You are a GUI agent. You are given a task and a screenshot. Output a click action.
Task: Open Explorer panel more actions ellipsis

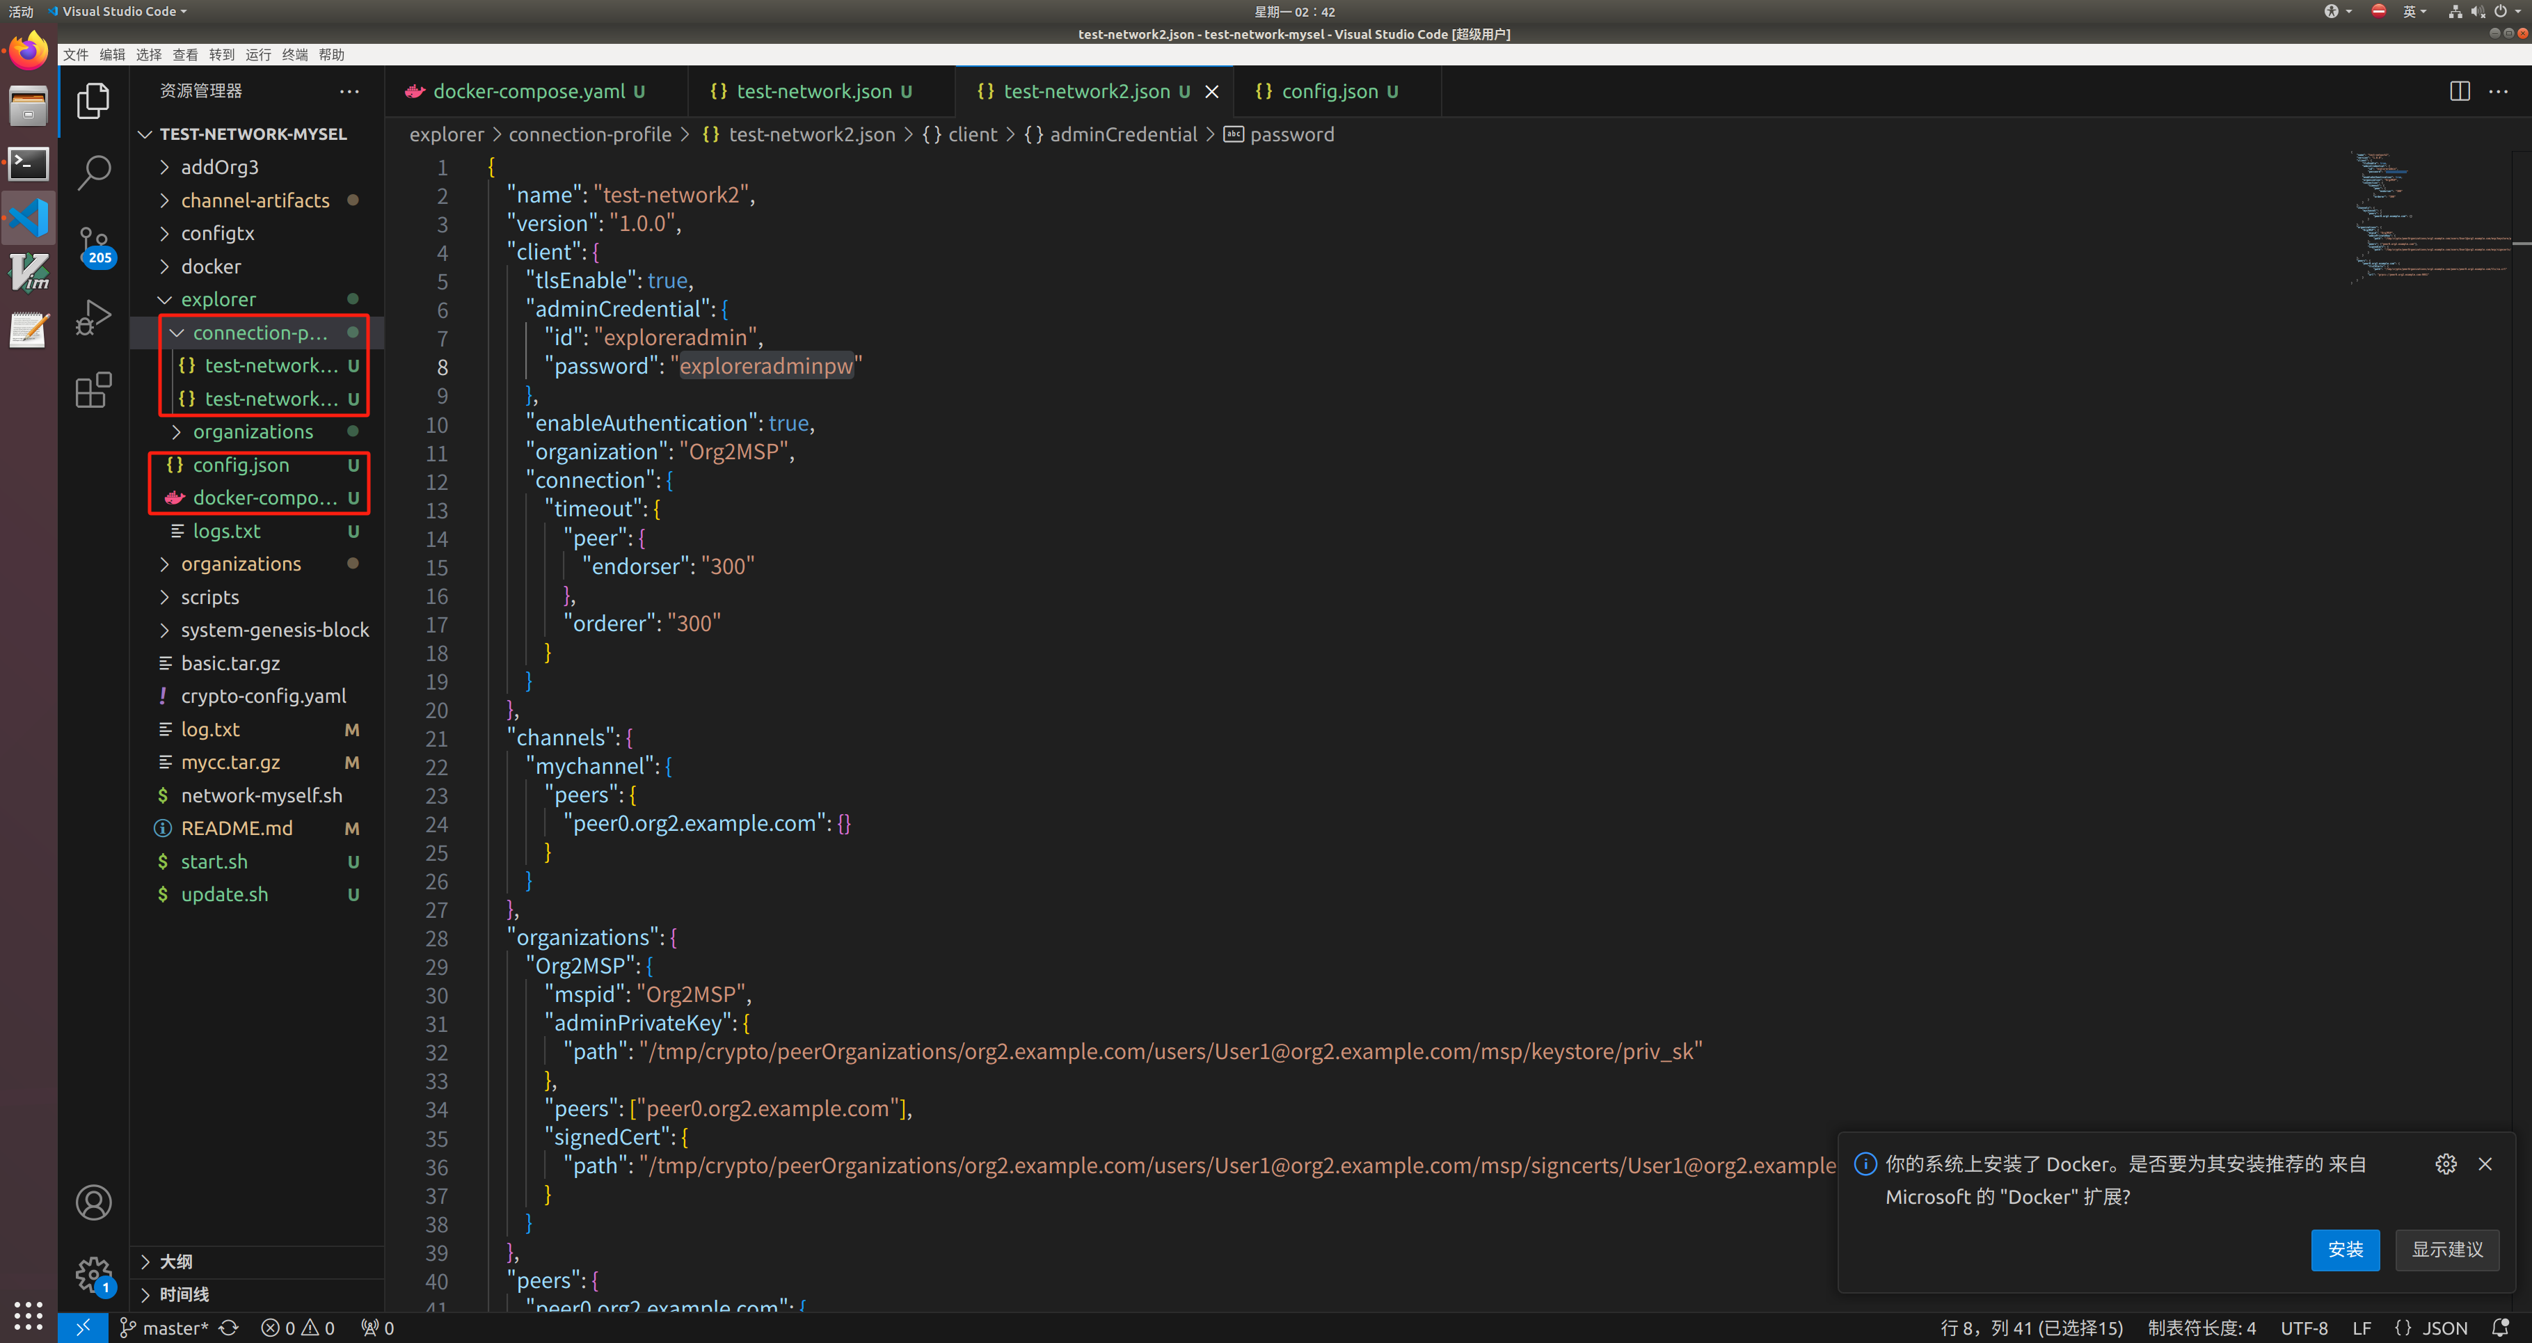point(349,90)
